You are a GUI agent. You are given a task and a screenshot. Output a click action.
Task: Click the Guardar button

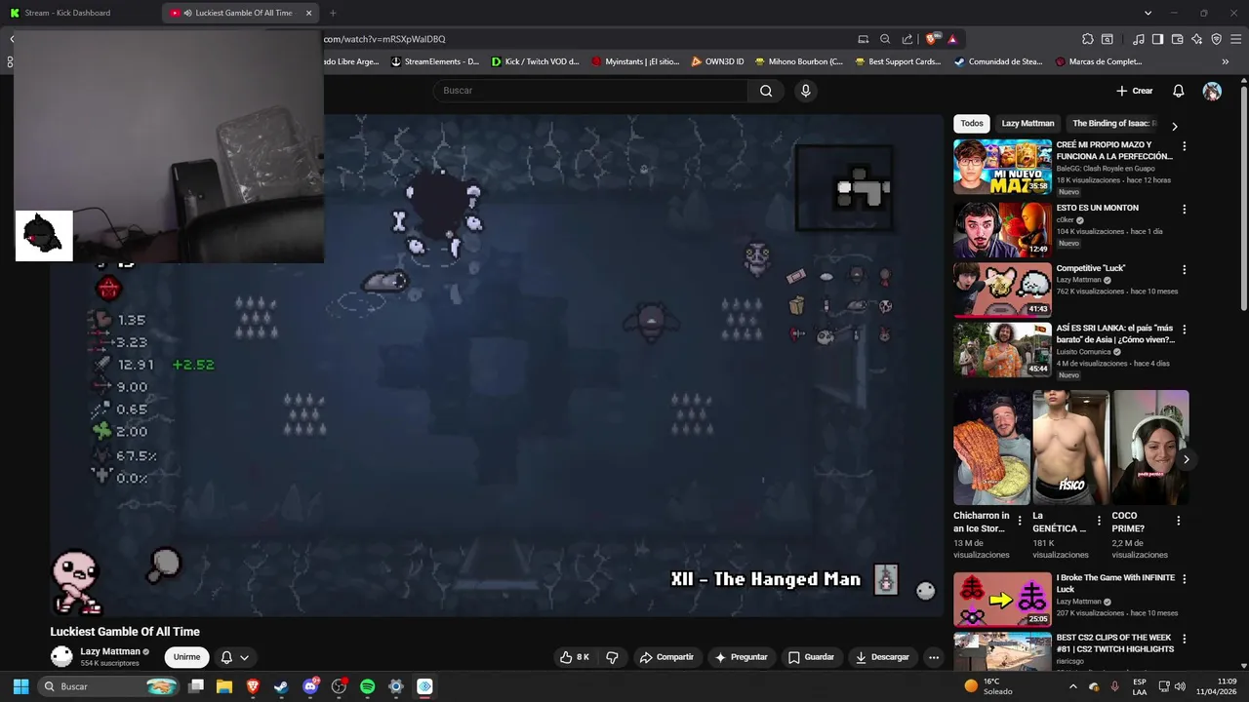click(811, 657)
